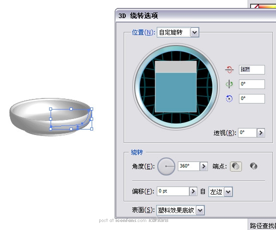Select the hollow cap 端点 button

(x=253, y=166)
